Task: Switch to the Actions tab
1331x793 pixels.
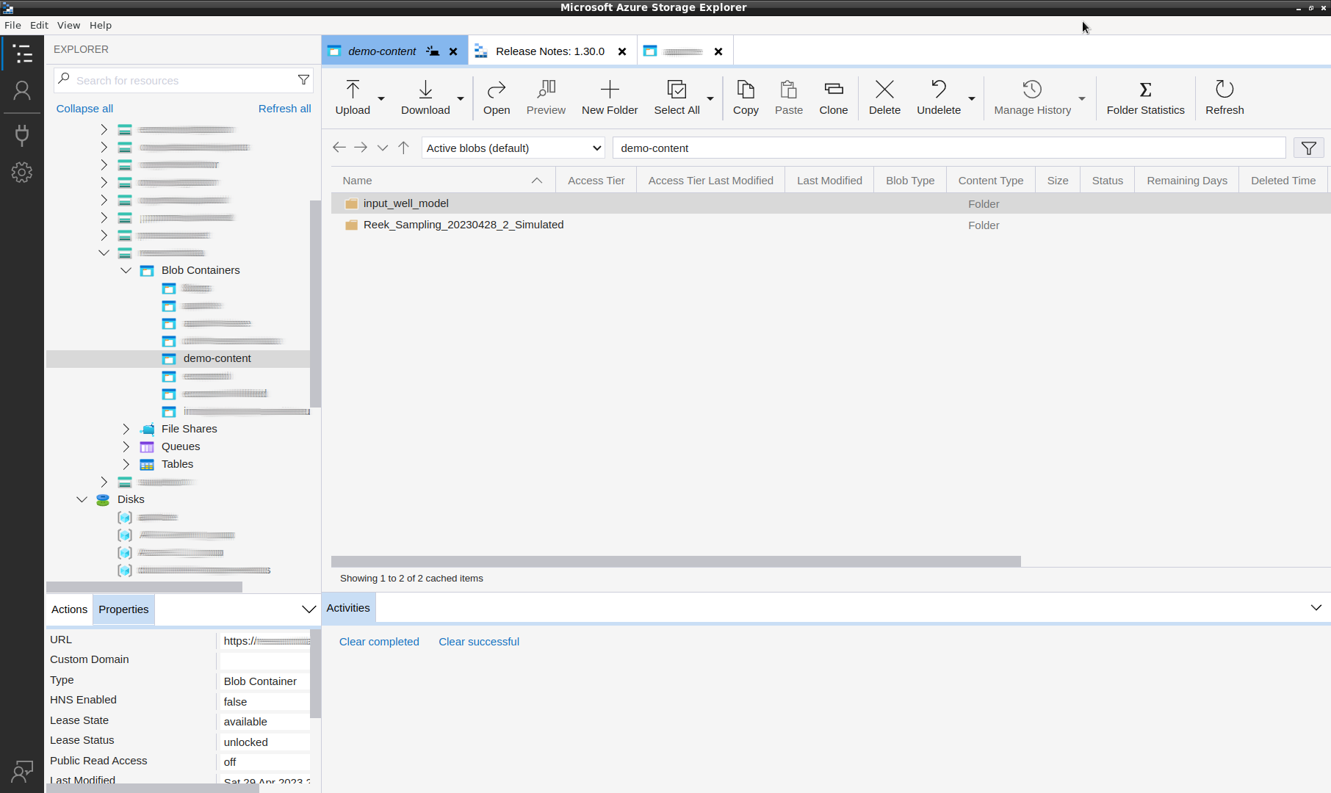Action: click(x=69, y=609)
